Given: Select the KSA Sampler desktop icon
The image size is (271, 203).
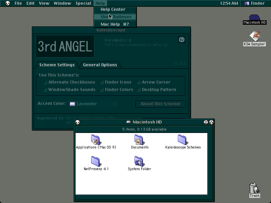Looking at the screenshot, I should point(255,36).
